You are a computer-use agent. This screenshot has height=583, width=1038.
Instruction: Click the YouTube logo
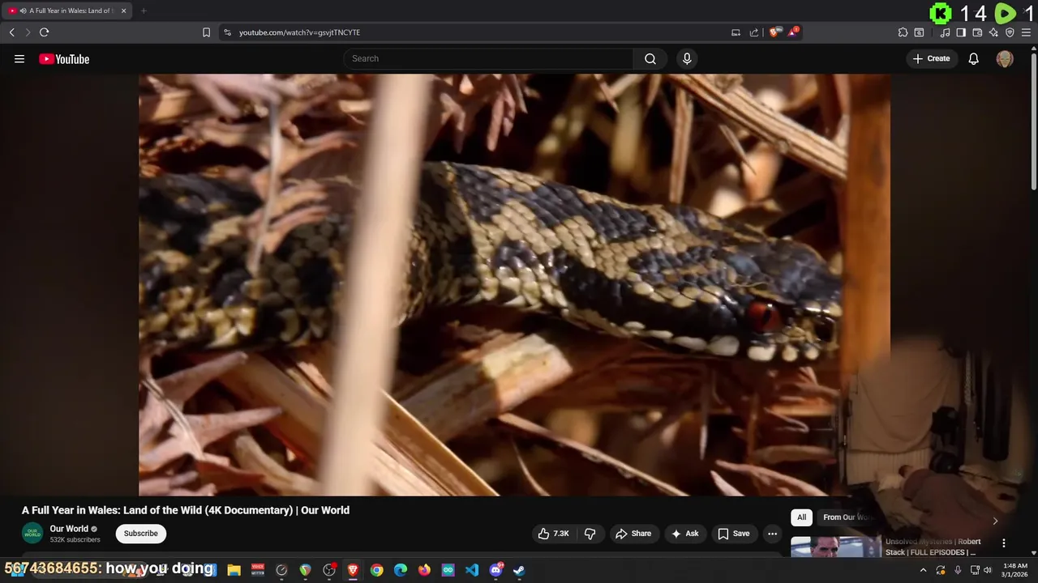(64, 59)
